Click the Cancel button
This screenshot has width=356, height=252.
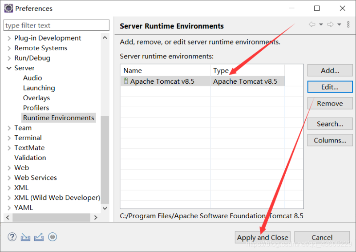(322, 237)
